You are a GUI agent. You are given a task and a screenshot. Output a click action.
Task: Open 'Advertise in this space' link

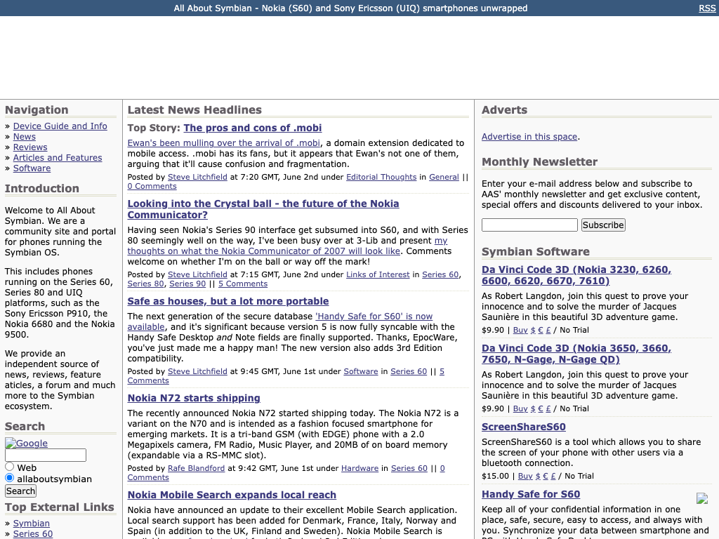point(529,137)
